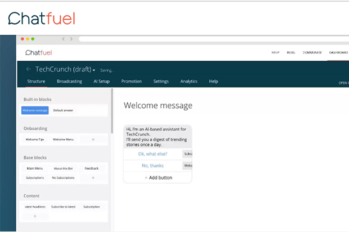The image size is (349, 232).
Task: Click the Chatfuel logo in the dashboard header
Action: 38,53
